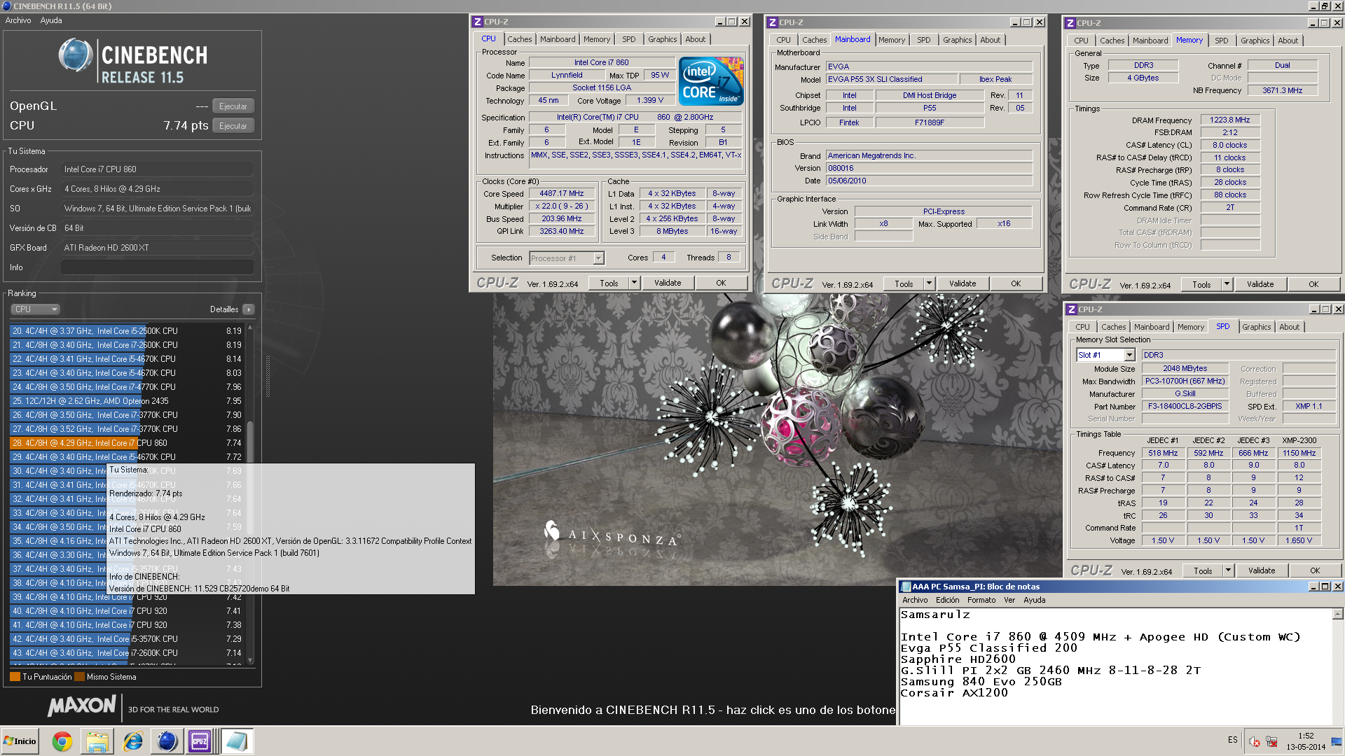Click Z icon in CPU-Z CPU window title
Image resolution: width=1345 pixels, height=756 pixels.
coord(478,22)
